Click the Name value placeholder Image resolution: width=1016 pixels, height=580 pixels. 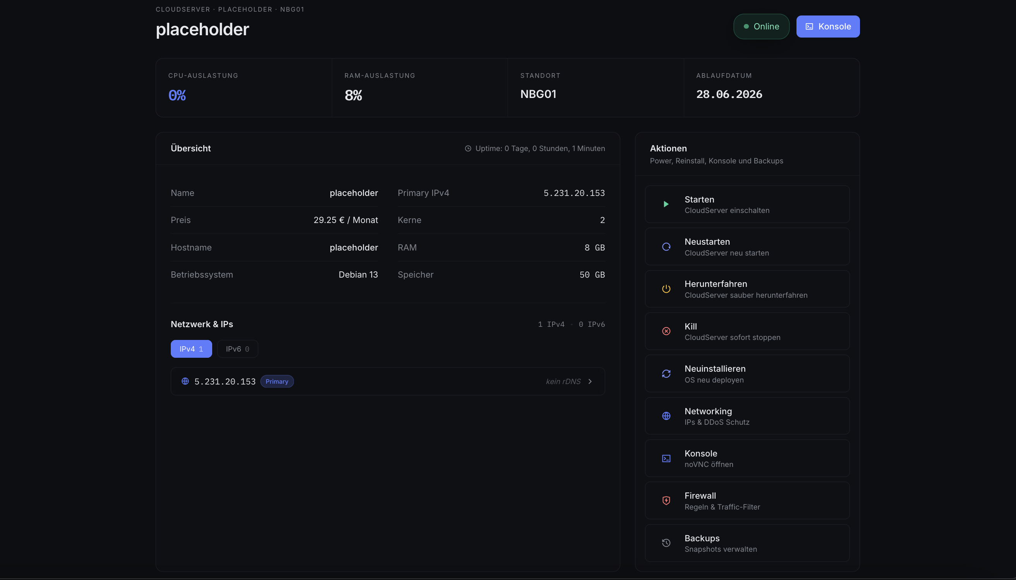click(x=354, y=193)
